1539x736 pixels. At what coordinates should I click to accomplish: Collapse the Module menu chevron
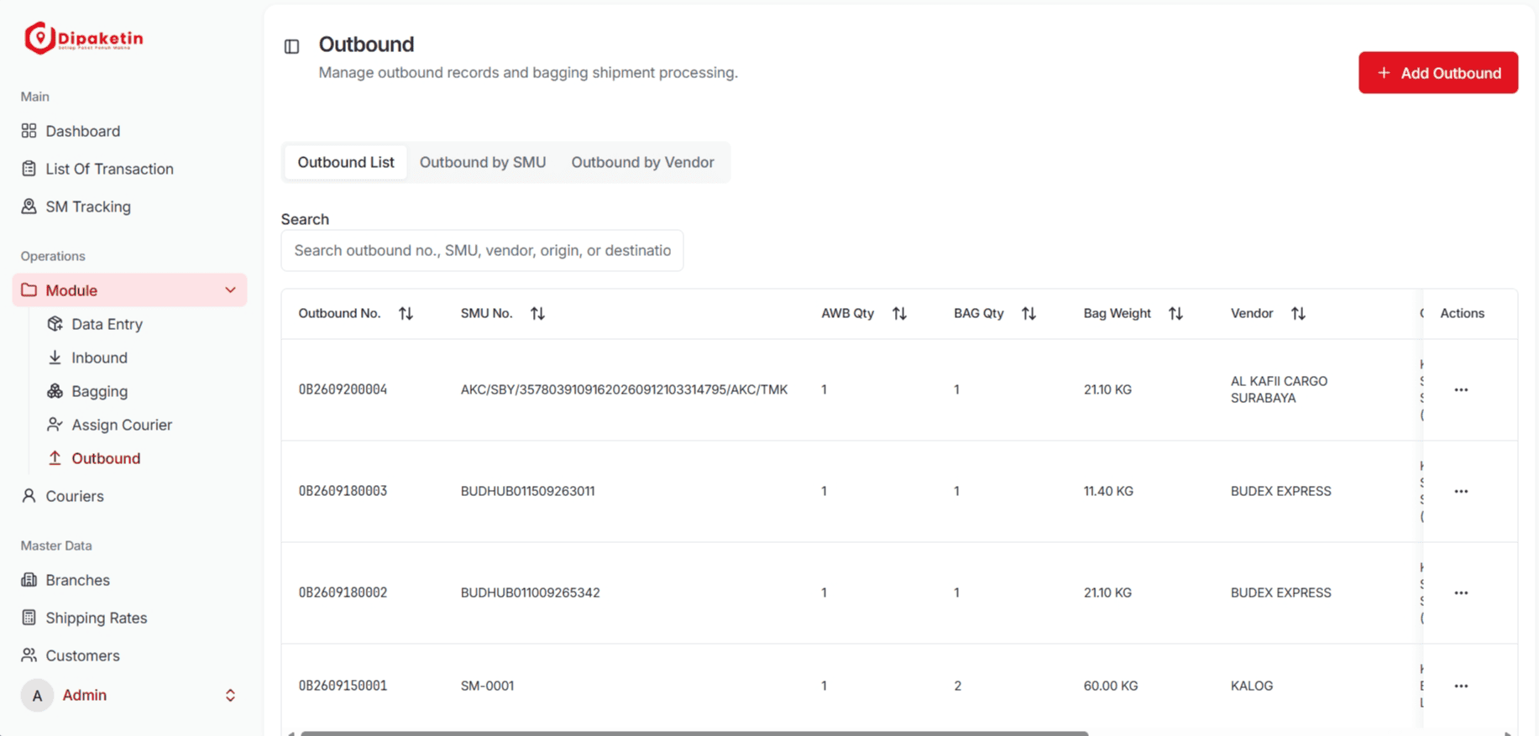pyautogui.click(x=230, y=290)
